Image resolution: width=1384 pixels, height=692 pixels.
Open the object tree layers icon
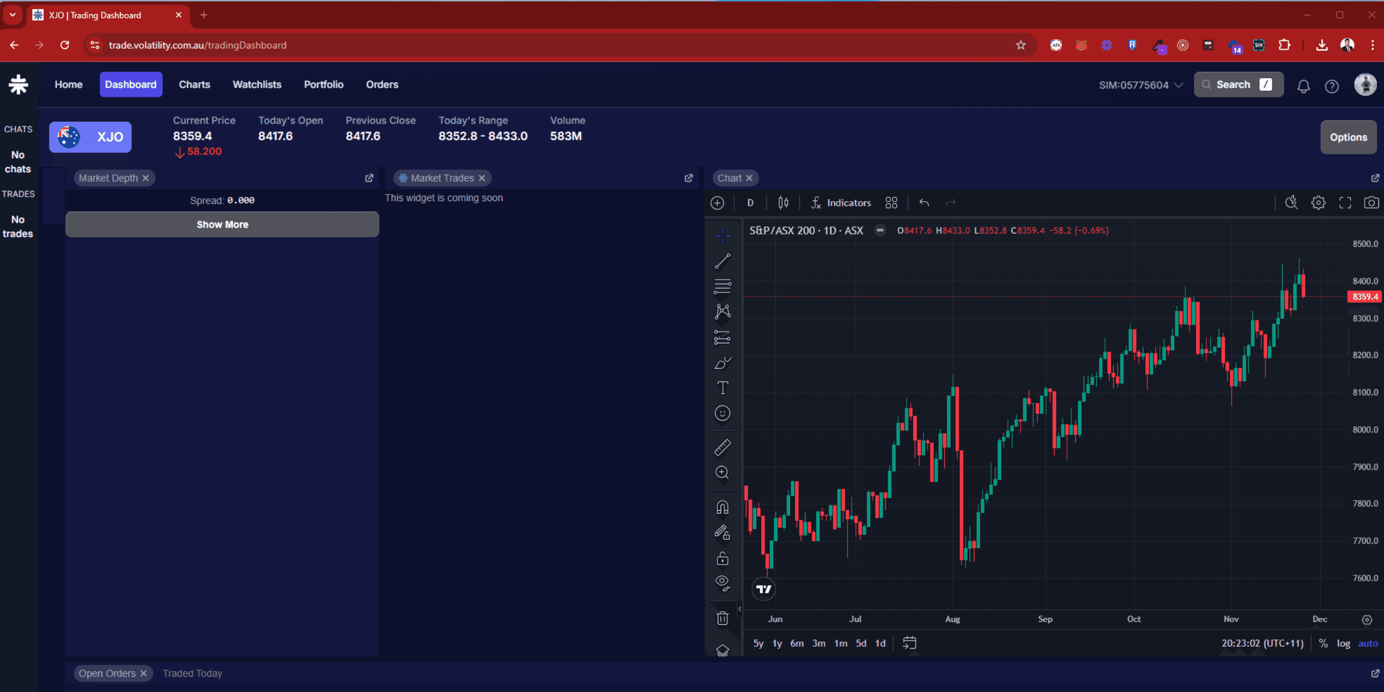722,650
